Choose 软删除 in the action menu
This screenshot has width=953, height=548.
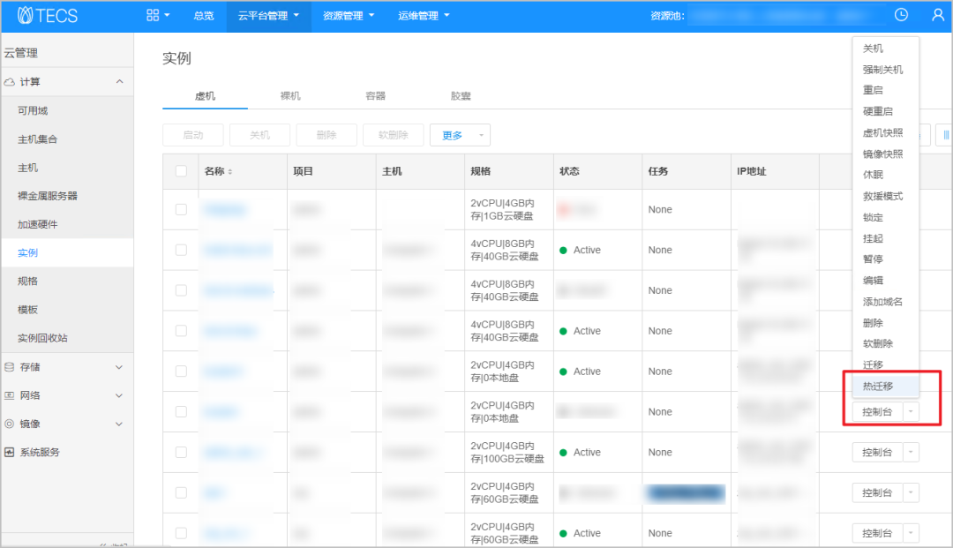point(878,344)
